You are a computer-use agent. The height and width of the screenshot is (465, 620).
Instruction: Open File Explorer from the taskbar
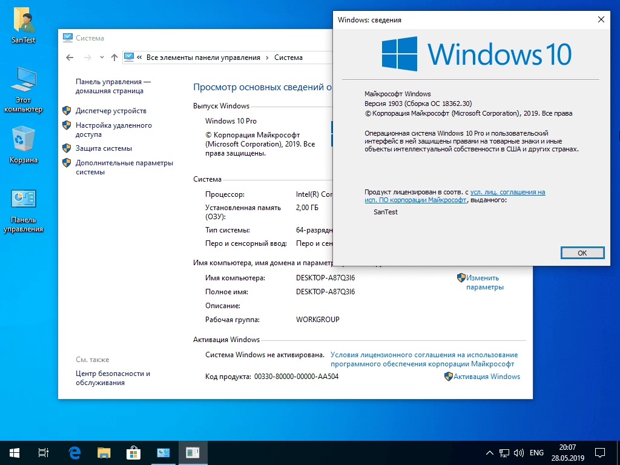104,453
